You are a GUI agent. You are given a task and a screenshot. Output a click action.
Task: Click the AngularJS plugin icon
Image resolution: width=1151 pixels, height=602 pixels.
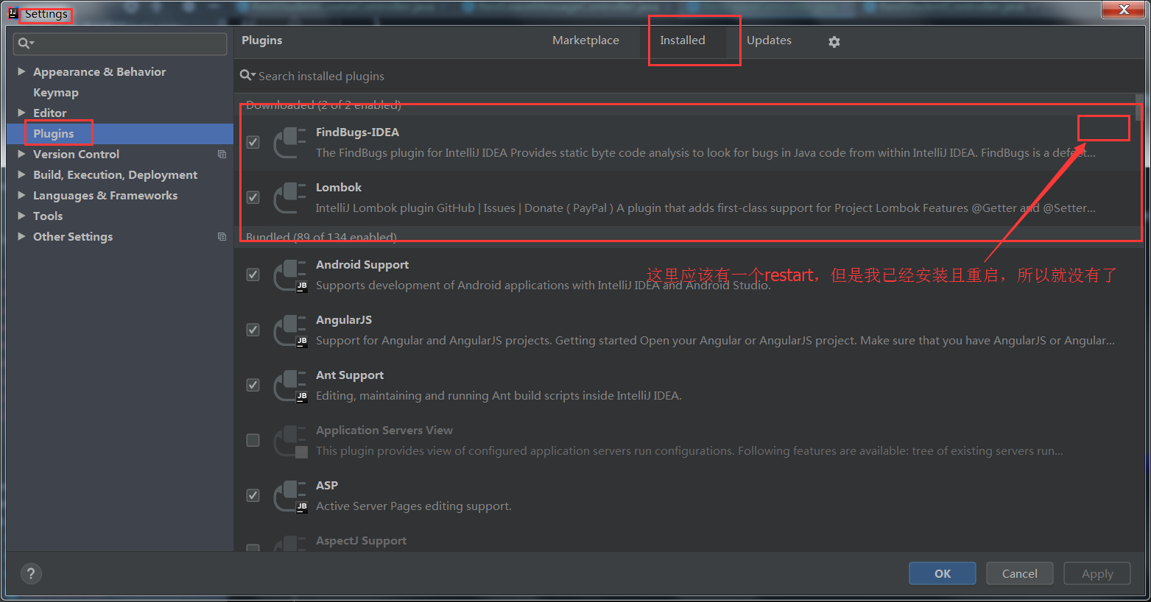click(290, 330)
